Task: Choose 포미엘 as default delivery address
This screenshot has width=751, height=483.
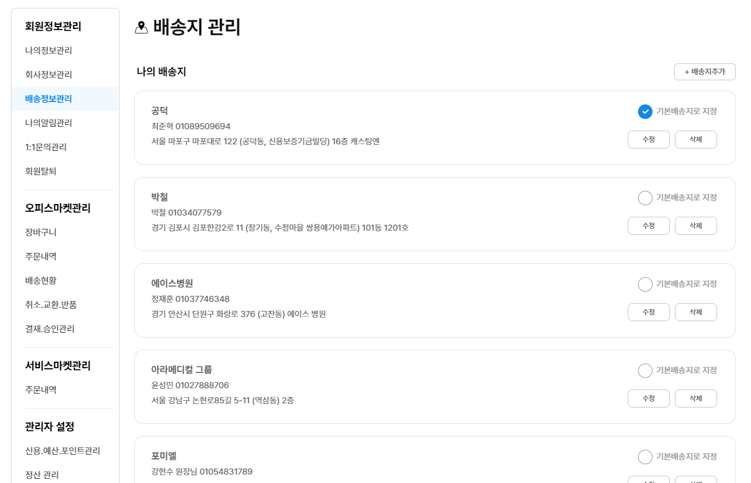Action: [645, 457]
